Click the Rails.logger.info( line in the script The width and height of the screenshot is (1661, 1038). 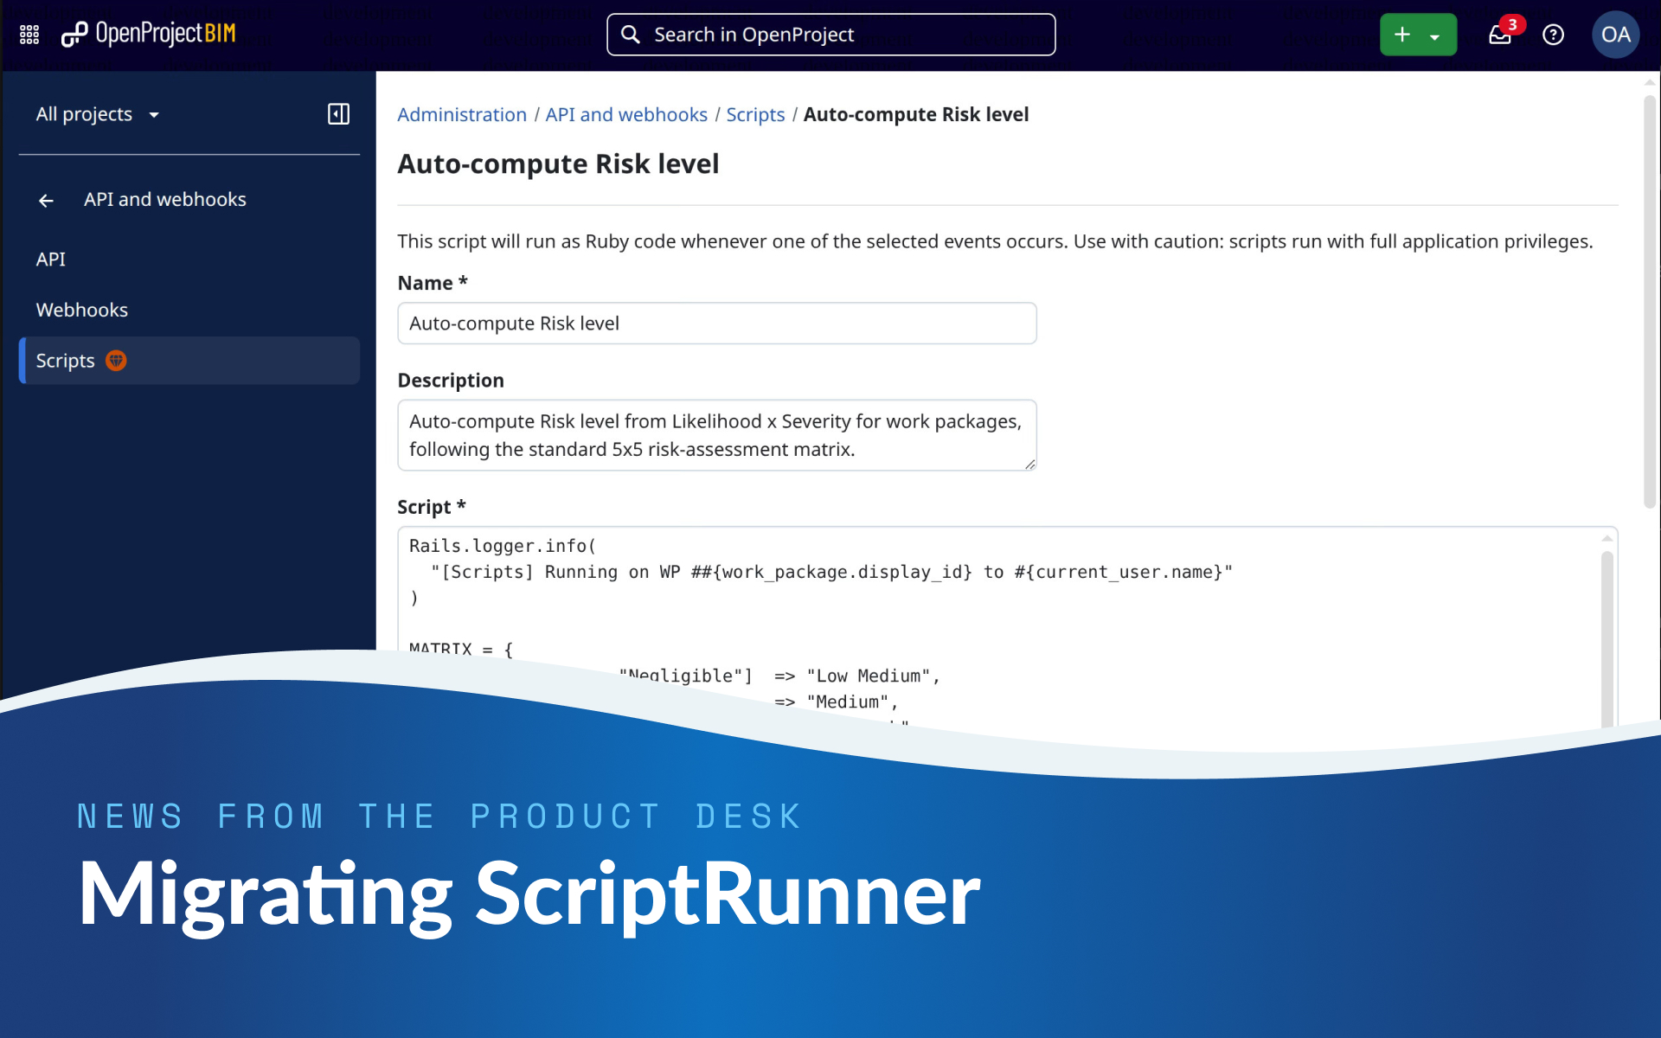[x=503, y=546]
